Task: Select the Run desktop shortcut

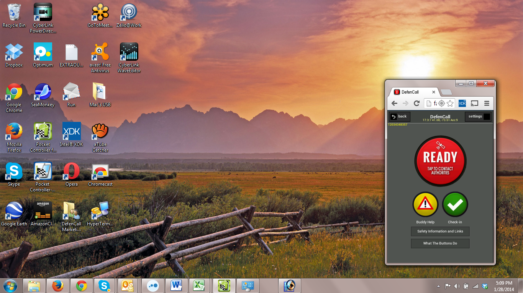Action: (72, 95)
